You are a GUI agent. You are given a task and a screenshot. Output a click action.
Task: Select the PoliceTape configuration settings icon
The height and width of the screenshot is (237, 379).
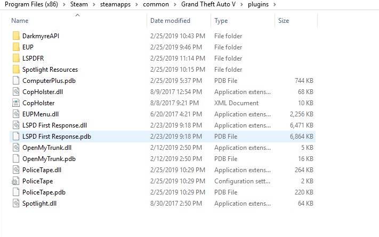(x=15, y=181)
